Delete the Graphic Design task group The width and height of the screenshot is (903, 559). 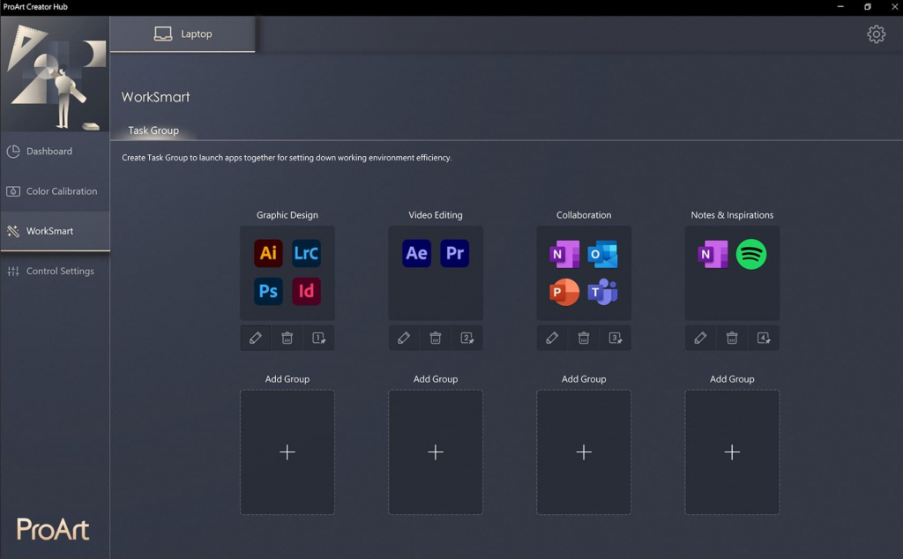coord(287,338)
